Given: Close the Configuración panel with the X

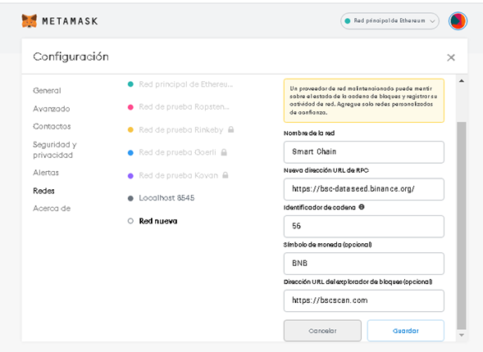Looking at the screenshot, I should click(x=451, y=57).
